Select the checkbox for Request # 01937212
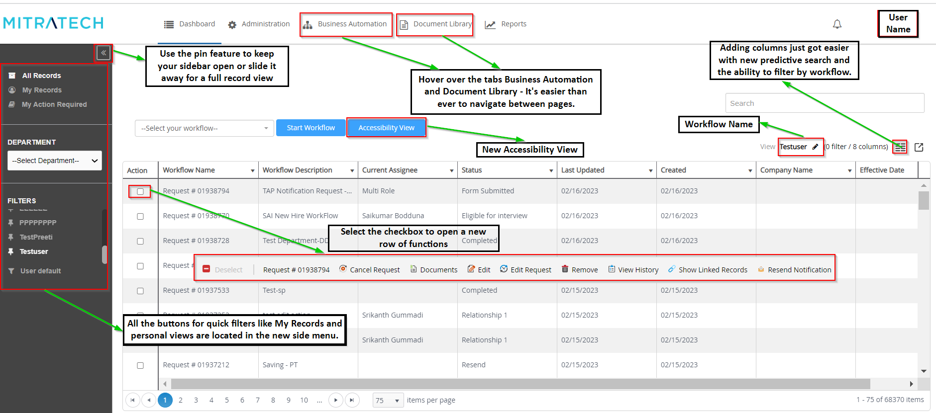 pos(140,365)
